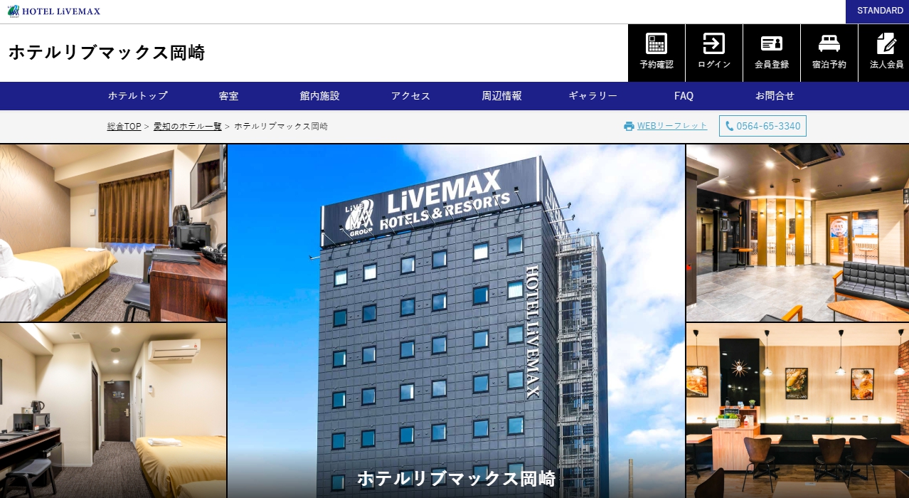Open the ギャラリー gallery menu
The image size is (909, 498).
click(x=592, y=96)
